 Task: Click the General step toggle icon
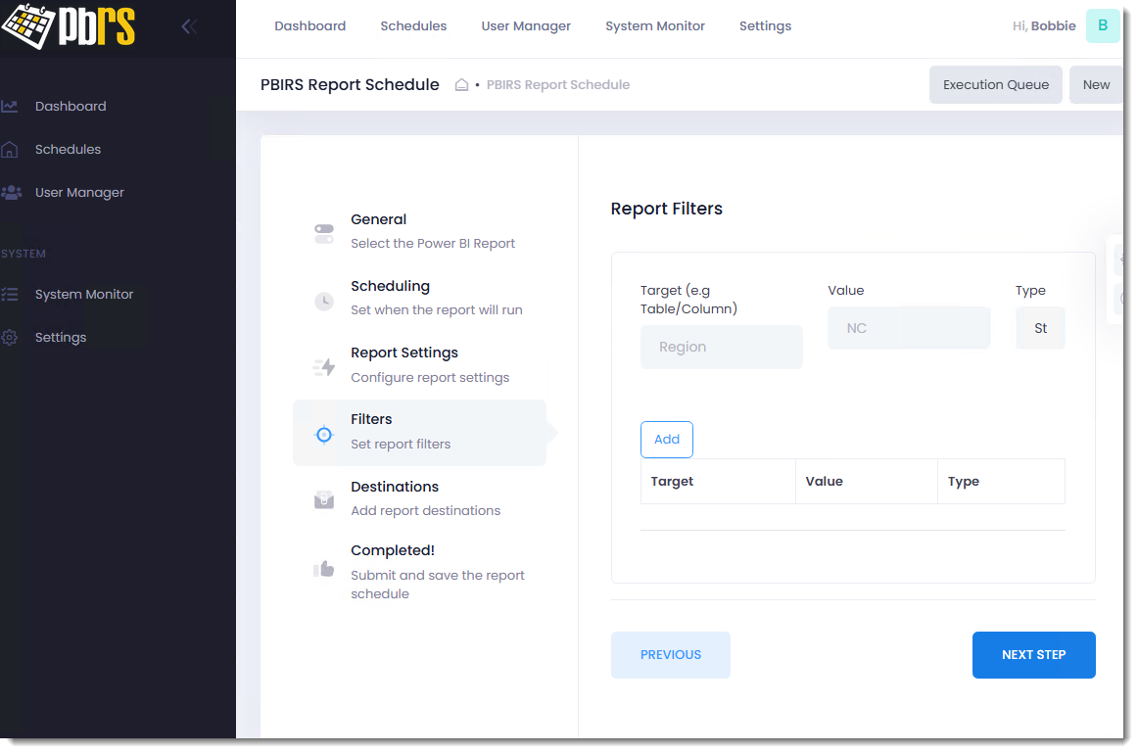[324, 233]
